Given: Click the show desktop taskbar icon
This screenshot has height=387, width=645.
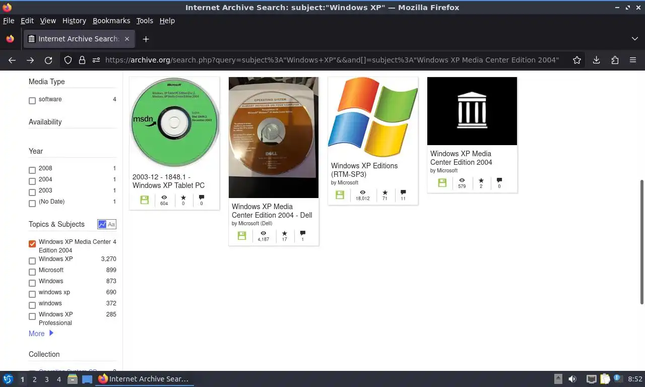Looking at the screenshot, I should click(x=87, y=379).
